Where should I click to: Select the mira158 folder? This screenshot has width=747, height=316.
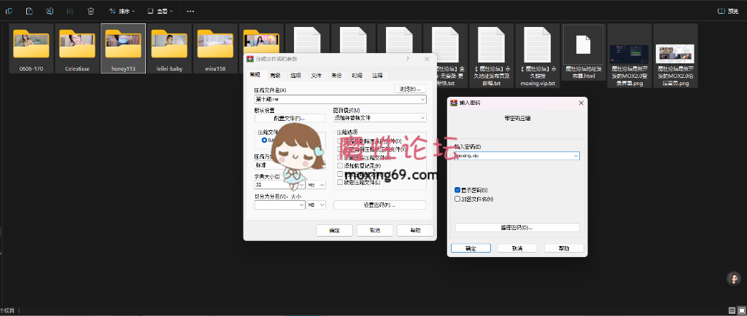click(215, 49)
